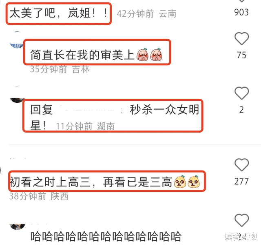Image resolution: width=261 pixels, height=246 pixels.
Task: Like the 秒杀一众女明星 reply
Action: point(242,93)
